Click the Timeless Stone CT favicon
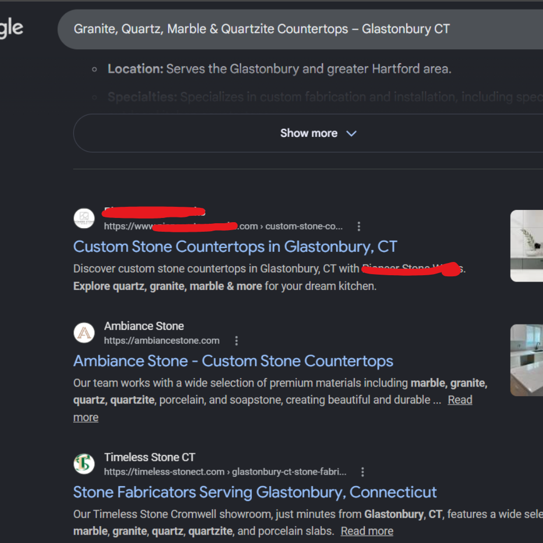This screenshot has height=543, width=543. pyautogui.click(x=84, y=464)
